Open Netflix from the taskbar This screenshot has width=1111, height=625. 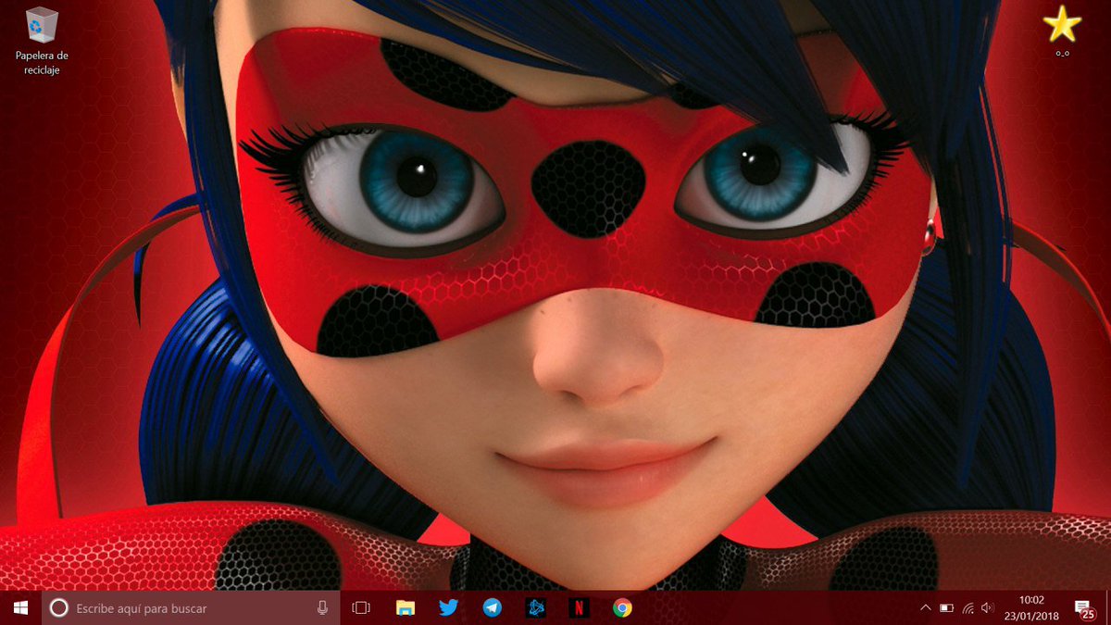579,608
